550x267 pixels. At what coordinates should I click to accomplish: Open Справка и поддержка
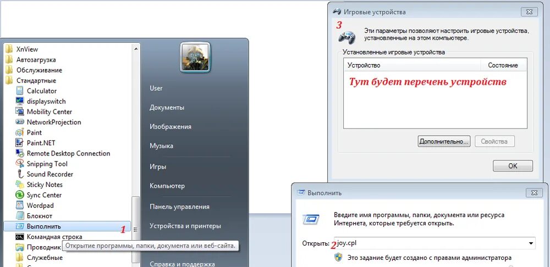pos(182,264)
